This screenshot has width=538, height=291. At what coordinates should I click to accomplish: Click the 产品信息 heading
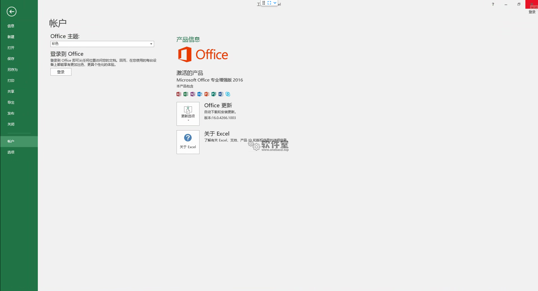(188, 39)
